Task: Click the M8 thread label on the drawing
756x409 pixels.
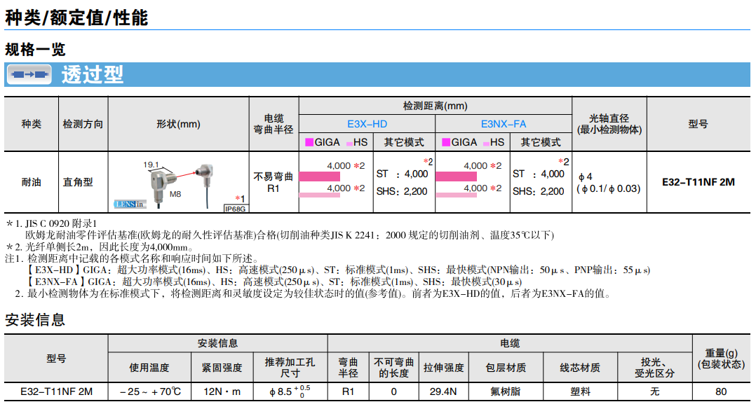Action: pyautogui.click(x=175, y=194)
